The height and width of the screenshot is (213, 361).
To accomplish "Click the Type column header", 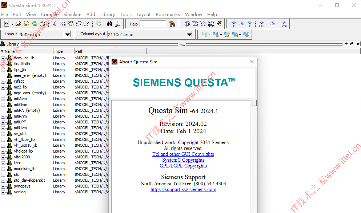I will pyautogui.click(x=64, y=51).
